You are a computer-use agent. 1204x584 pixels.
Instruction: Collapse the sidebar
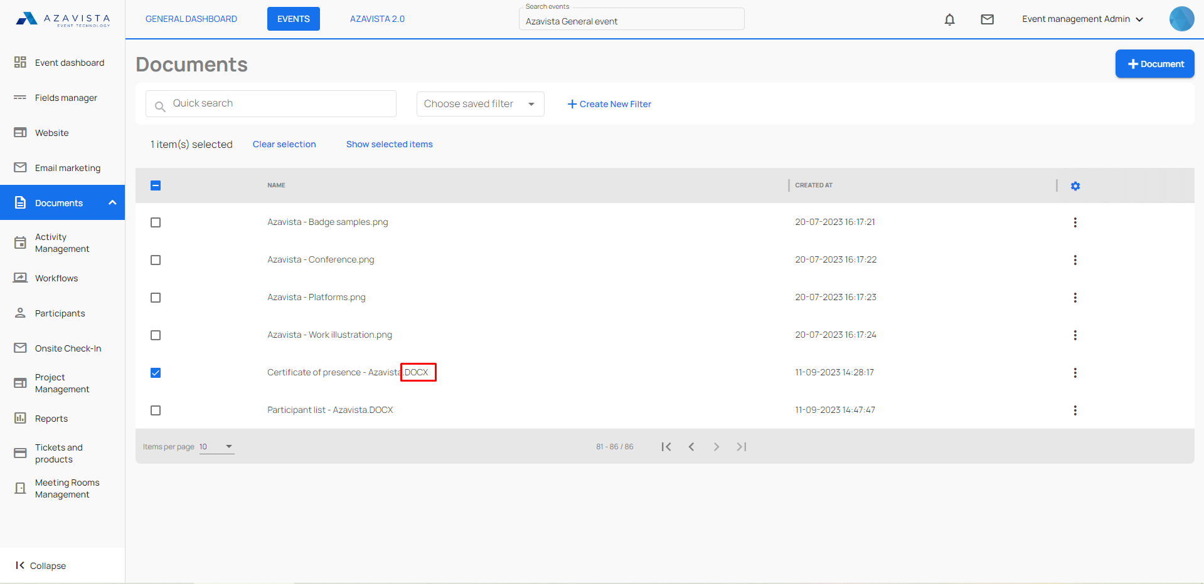(x=41, y=565)
